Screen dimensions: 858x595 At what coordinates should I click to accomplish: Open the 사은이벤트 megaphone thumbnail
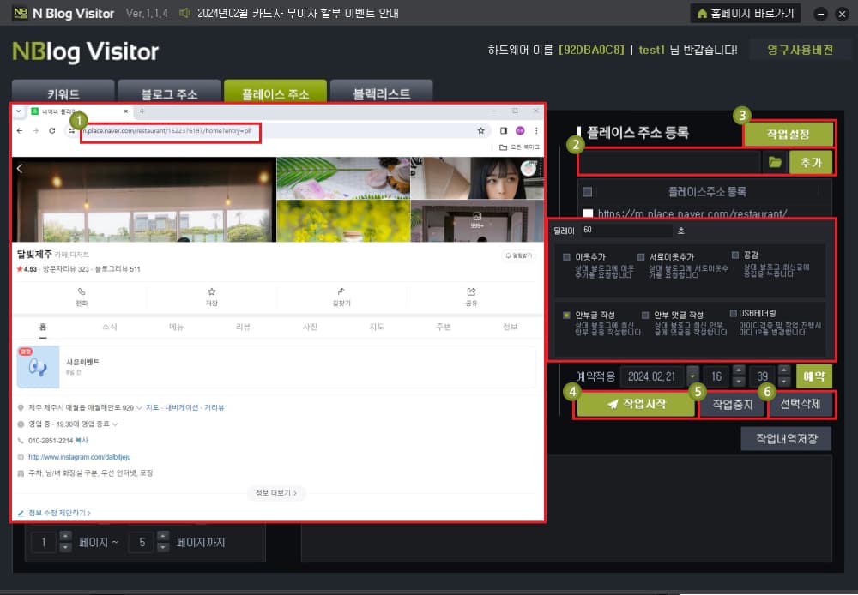point(38,367)
